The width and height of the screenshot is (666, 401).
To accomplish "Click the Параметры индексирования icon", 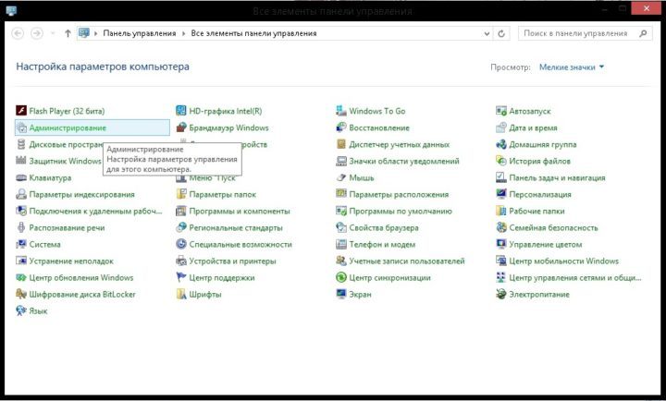I will 21,194.
